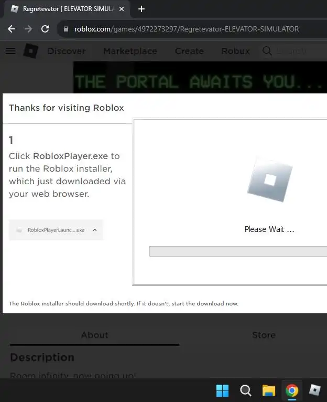Click the browser forward arrow
The width and height of the screenshot is (327, 402).
point(28,29)
